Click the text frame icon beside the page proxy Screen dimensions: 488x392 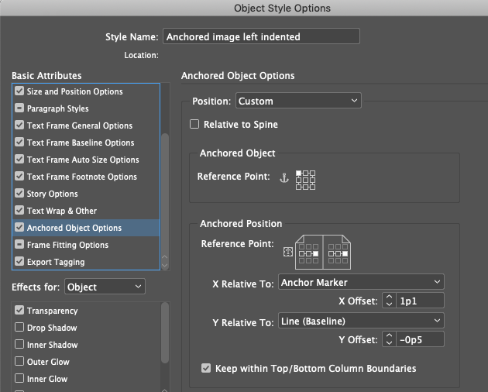point(288,252)
